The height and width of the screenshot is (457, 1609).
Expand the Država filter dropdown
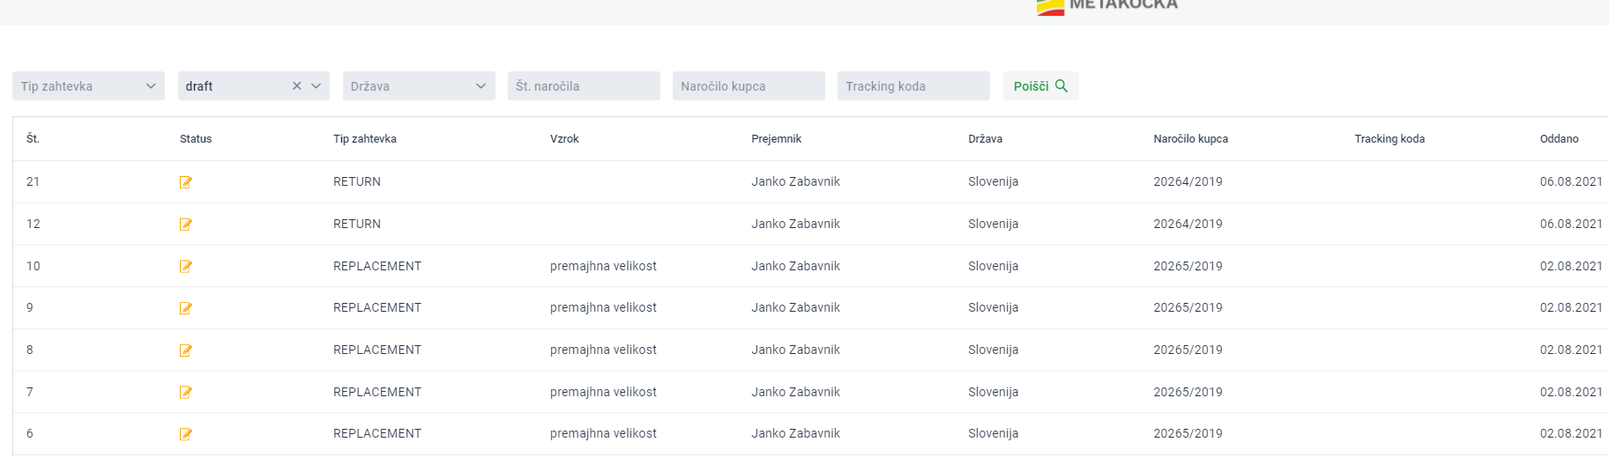[x=419, y=86]
